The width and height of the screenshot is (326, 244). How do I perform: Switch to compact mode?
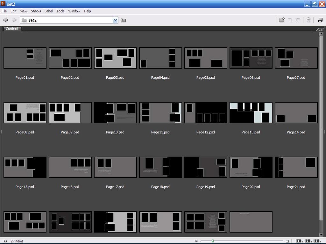(321, 20)
